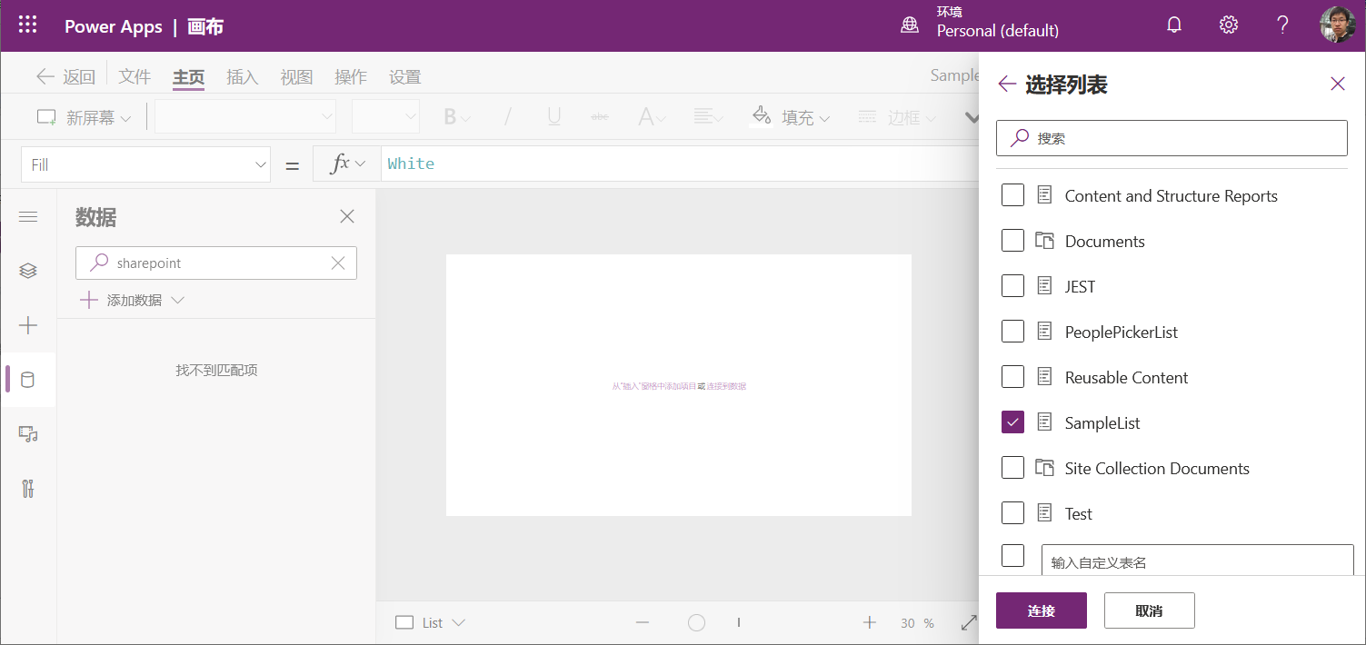Click the 搜索 field in 选择列表
This screenshot has width=1366, height=645.
(1172, 138)
